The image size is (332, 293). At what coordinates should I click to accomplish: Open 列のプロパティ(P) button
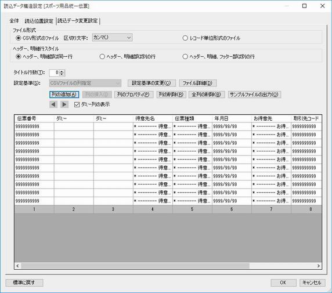coord(133,95)
